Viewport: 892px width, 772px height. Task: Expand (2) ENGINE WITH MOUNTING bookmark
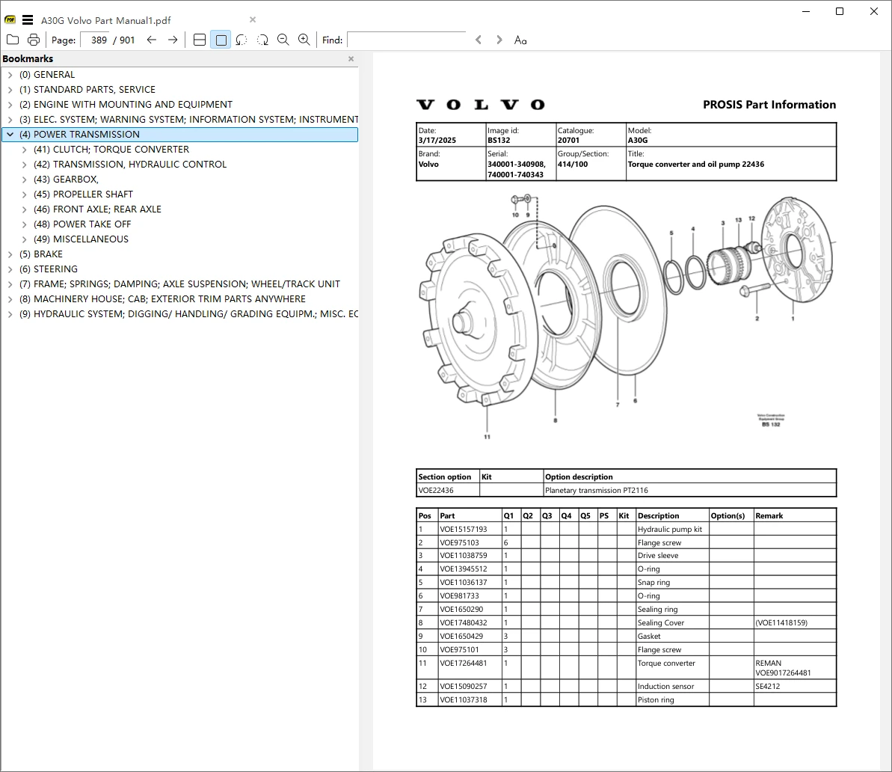tap(10, 104)
